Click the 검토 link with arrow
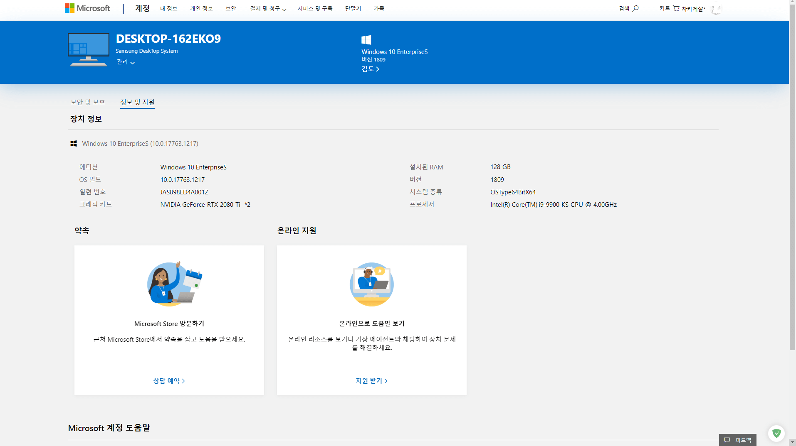The image size is (796, 446). [370, 69]
